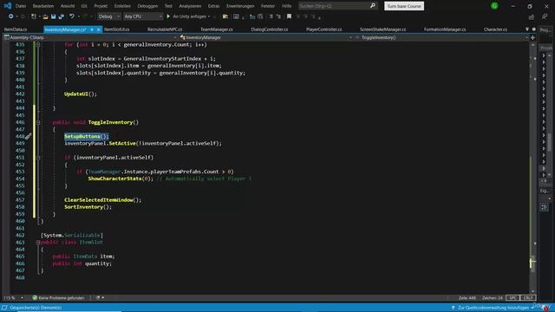Open the InventoryManager class navigation dropdown
Image resolution: width=555 pixels, height=312 pixels.
click(x=265, y=37)
